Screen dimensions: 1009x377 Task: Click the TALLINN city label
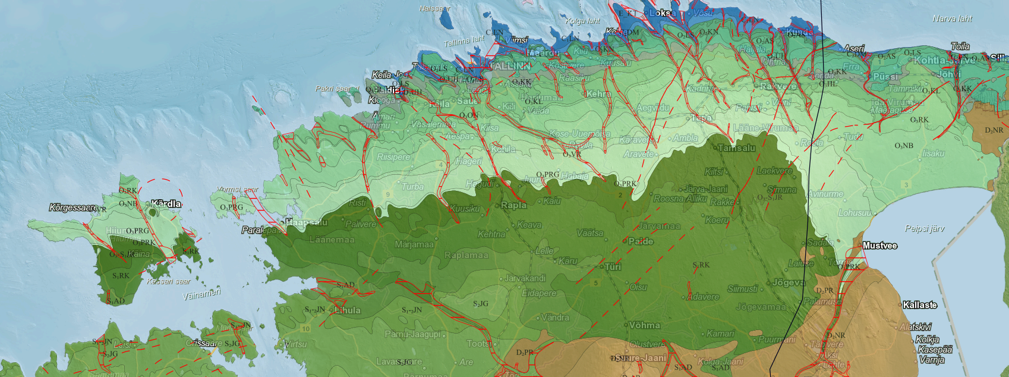(x=509, y=66)
